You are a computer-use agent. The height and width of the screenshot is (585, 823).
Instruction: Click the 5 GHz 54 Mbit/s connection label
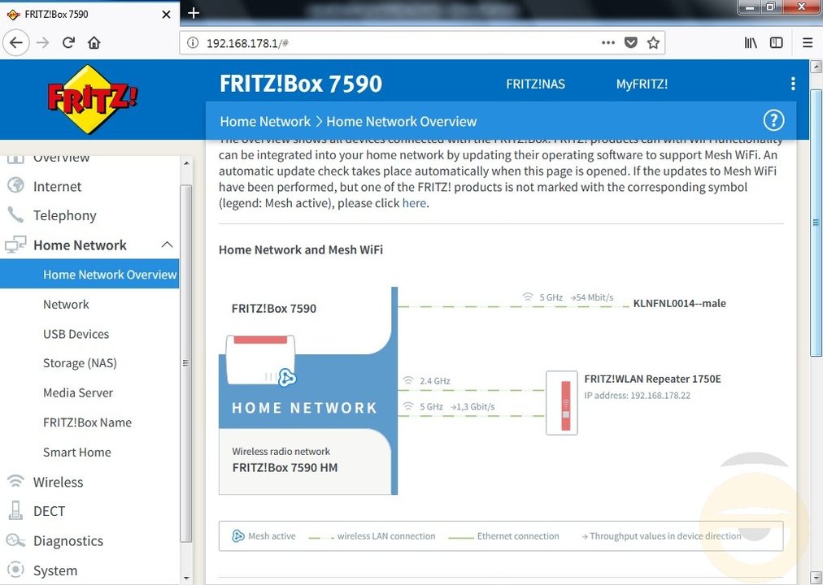coord(568,297)
